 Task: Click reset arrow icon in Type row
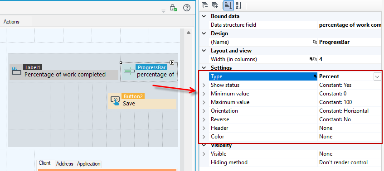pos(315,76)
